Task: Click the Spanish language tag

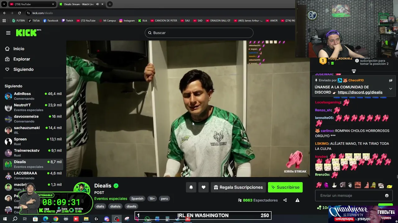Action: tap(137, 199)
